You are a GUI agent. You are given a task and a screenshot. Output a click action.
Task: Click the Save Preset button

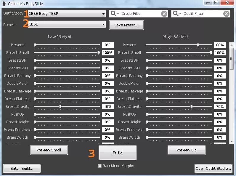tap(126, 25)
